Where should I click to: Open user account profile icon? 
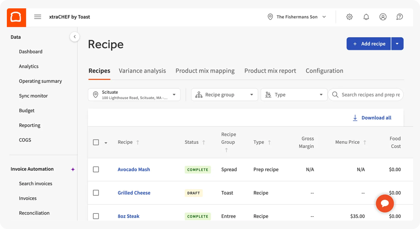tap(383, 17)
